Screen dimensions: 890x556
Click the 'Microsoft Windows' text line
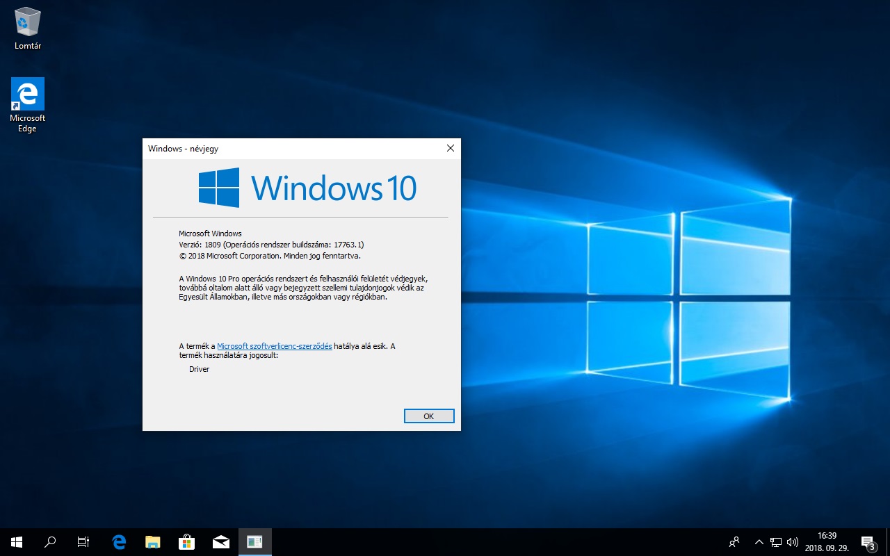210,234
